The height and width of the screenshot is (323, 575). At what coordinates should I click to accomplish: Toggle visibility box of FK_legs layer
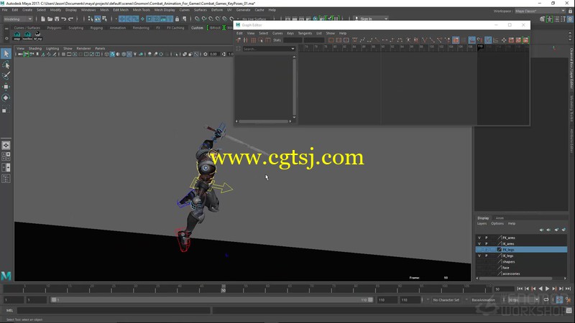[479, 249]
